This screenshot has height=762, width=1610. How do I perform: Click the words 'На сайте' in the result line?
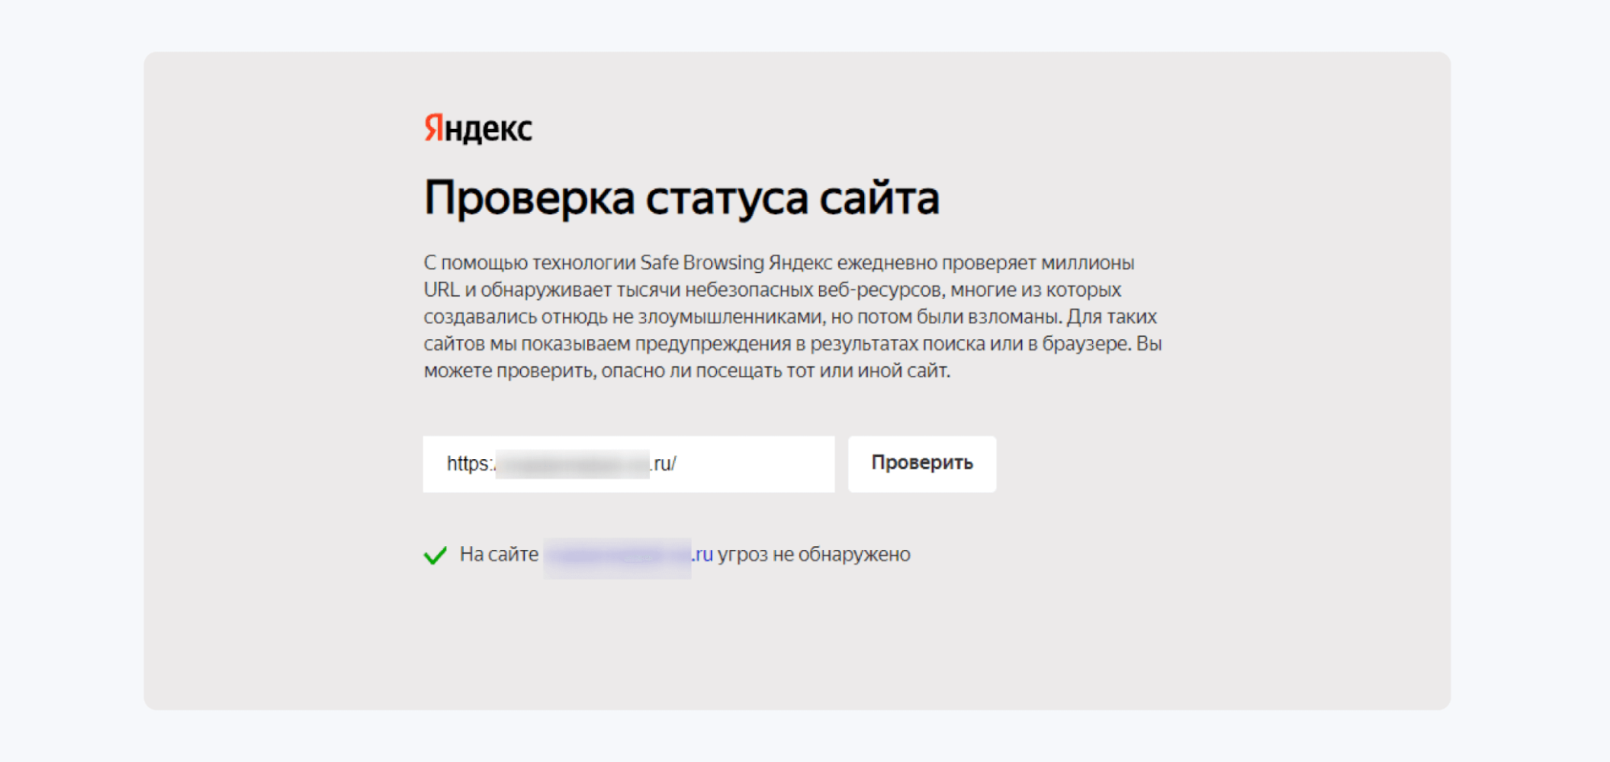coord(499,554)
